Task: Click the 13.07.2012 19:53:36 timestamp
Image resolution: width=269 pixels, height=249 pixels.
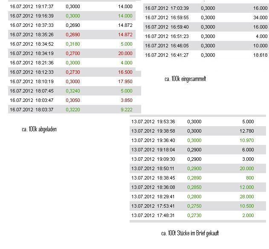Action: tap(153, 122)
